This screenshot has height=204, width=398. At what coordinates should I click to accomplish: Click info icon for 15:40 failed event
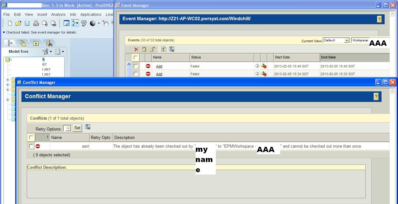coord(257,66)
